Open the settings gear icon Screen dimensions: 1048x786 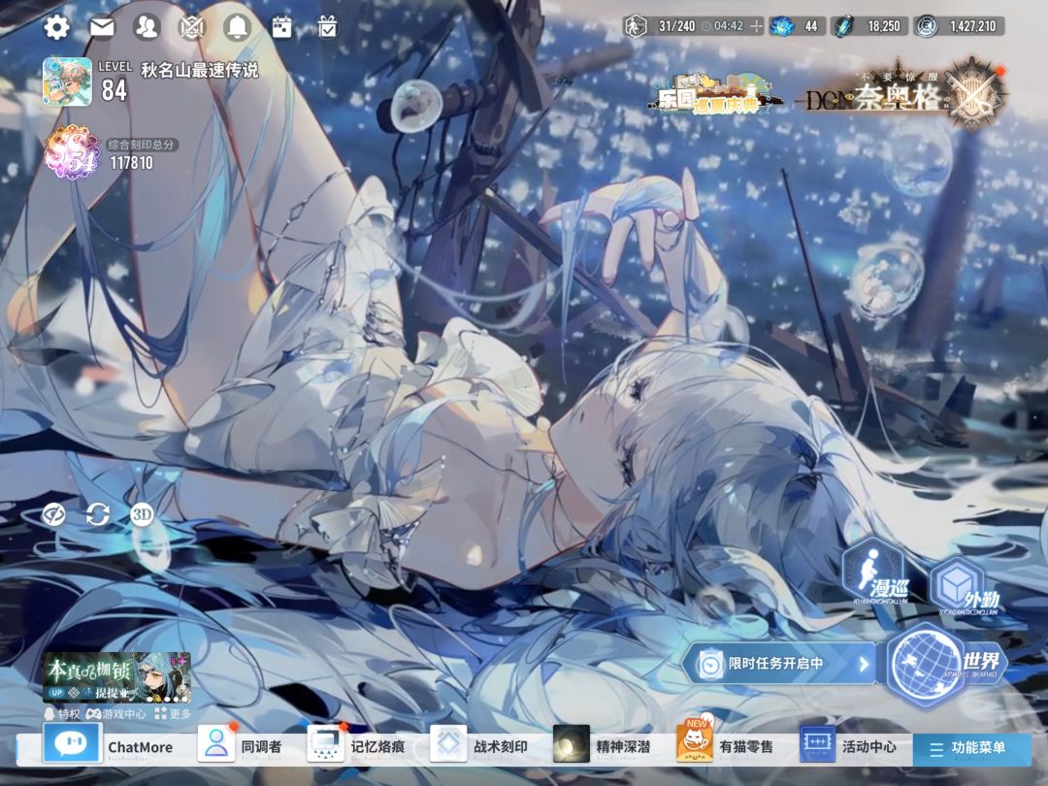[x=56, y=27]
